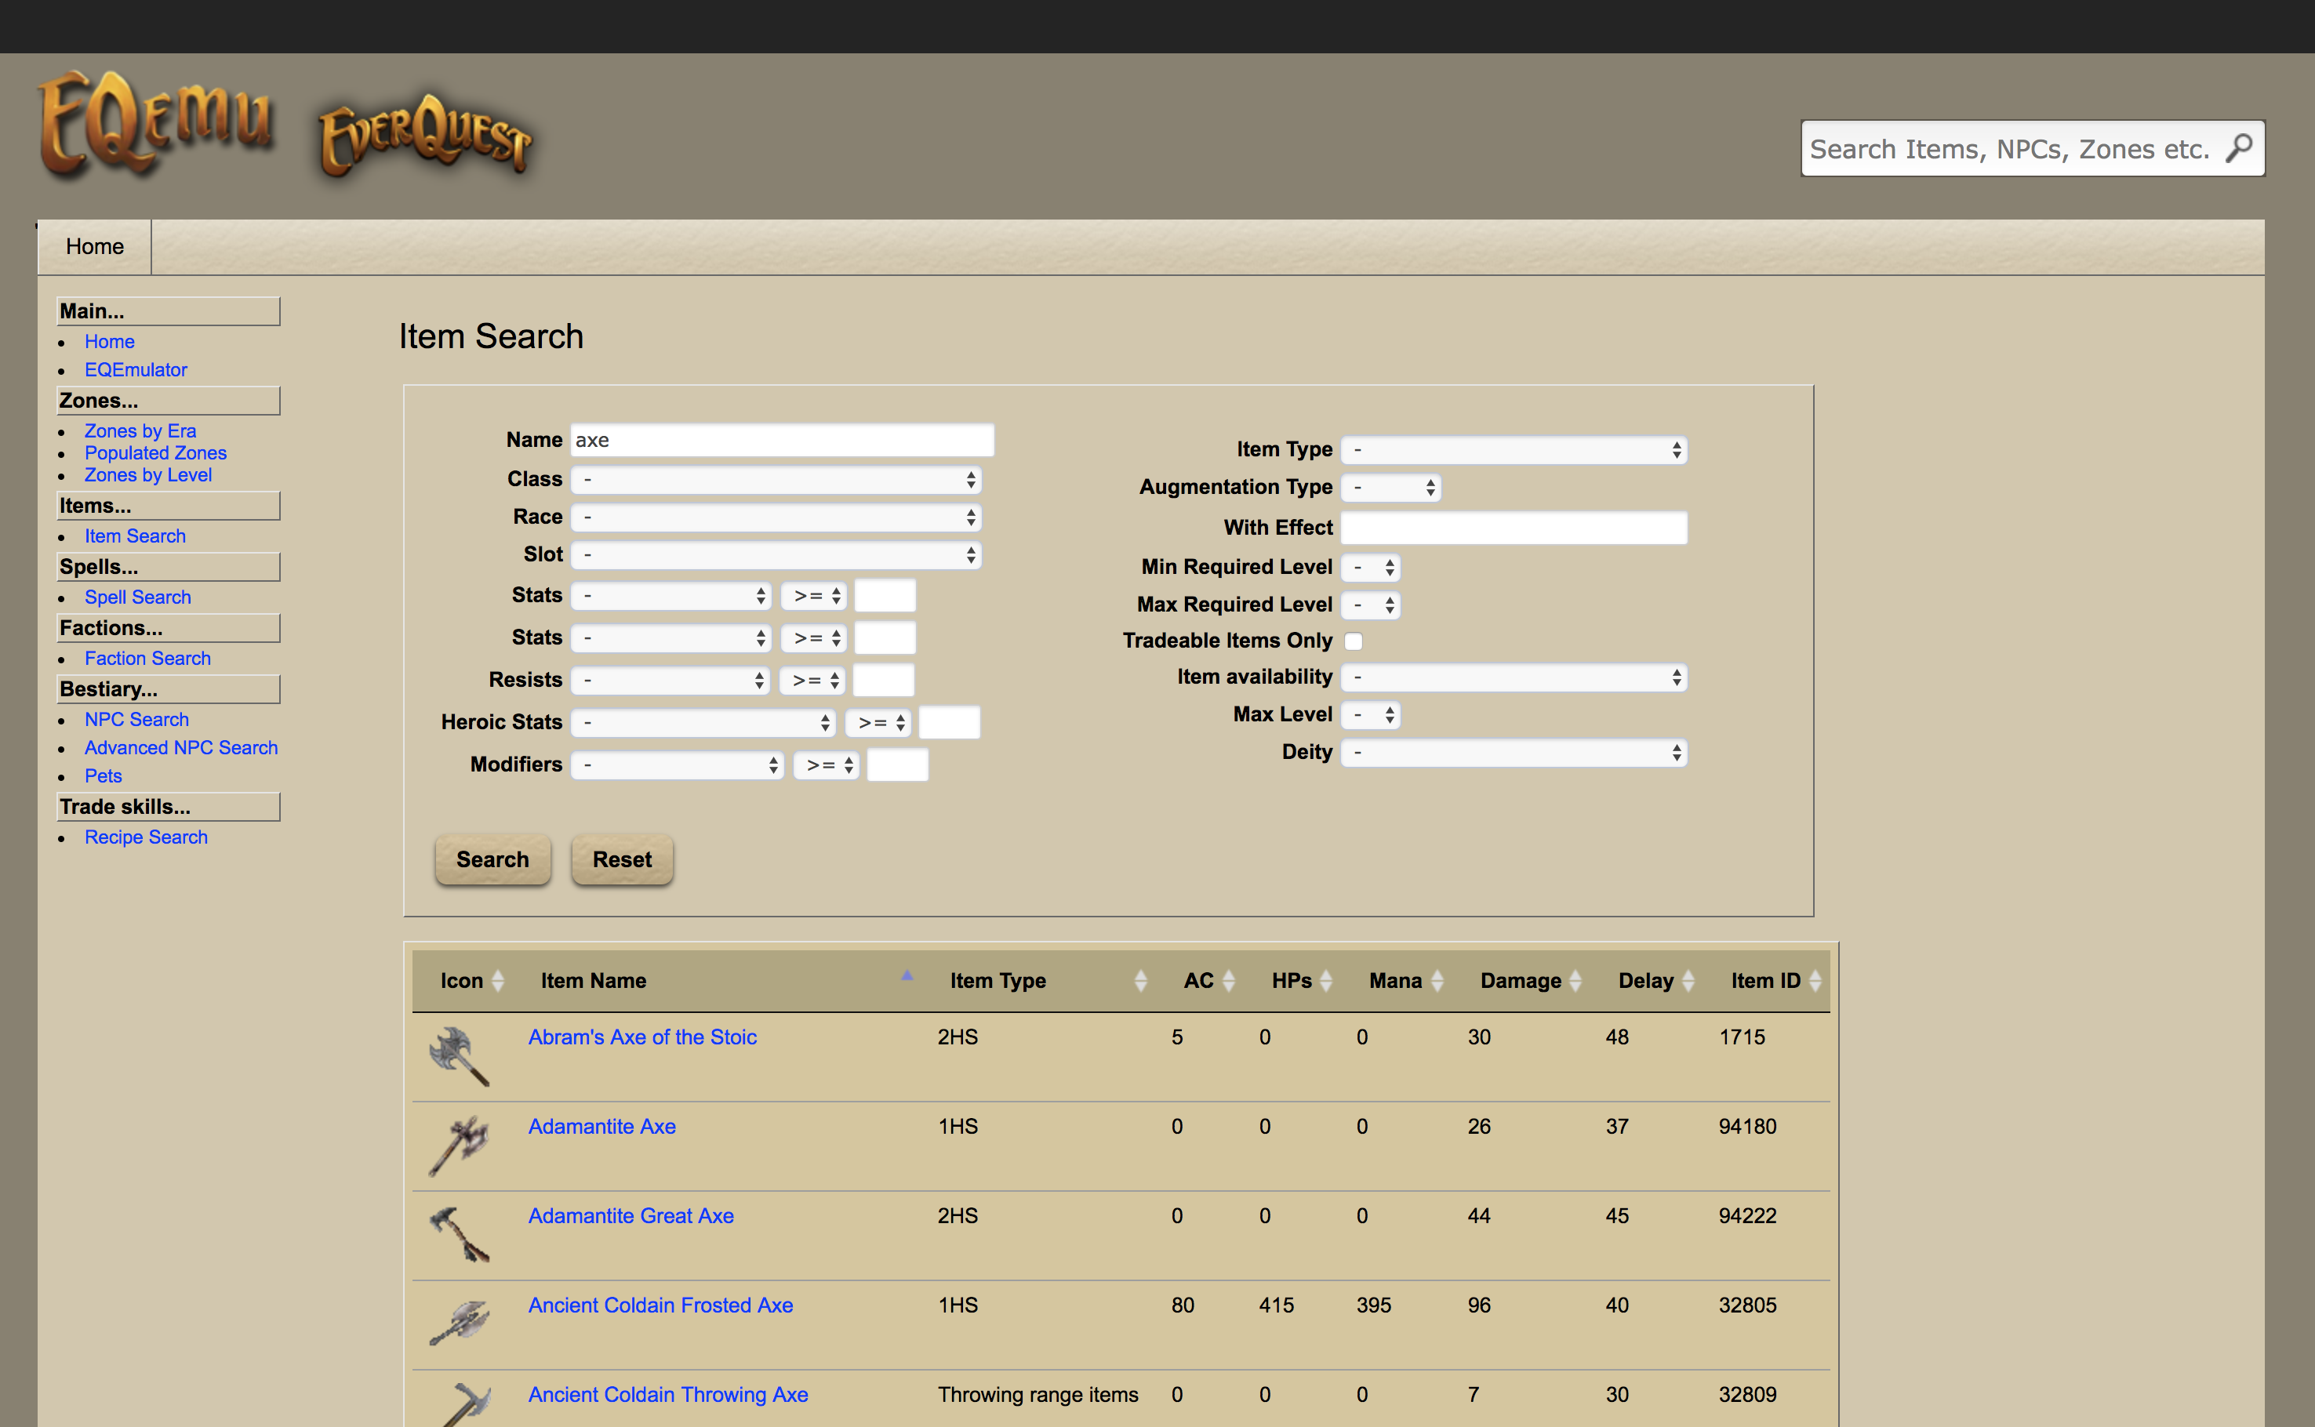Click the Home tab
Viewport: 2315px width, 1427px height.
pyautogui.click(x=94, y=246)
